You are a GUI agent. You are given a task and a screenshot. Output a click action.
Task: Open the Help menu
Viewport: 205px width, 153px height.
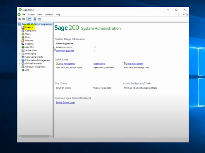58,15
